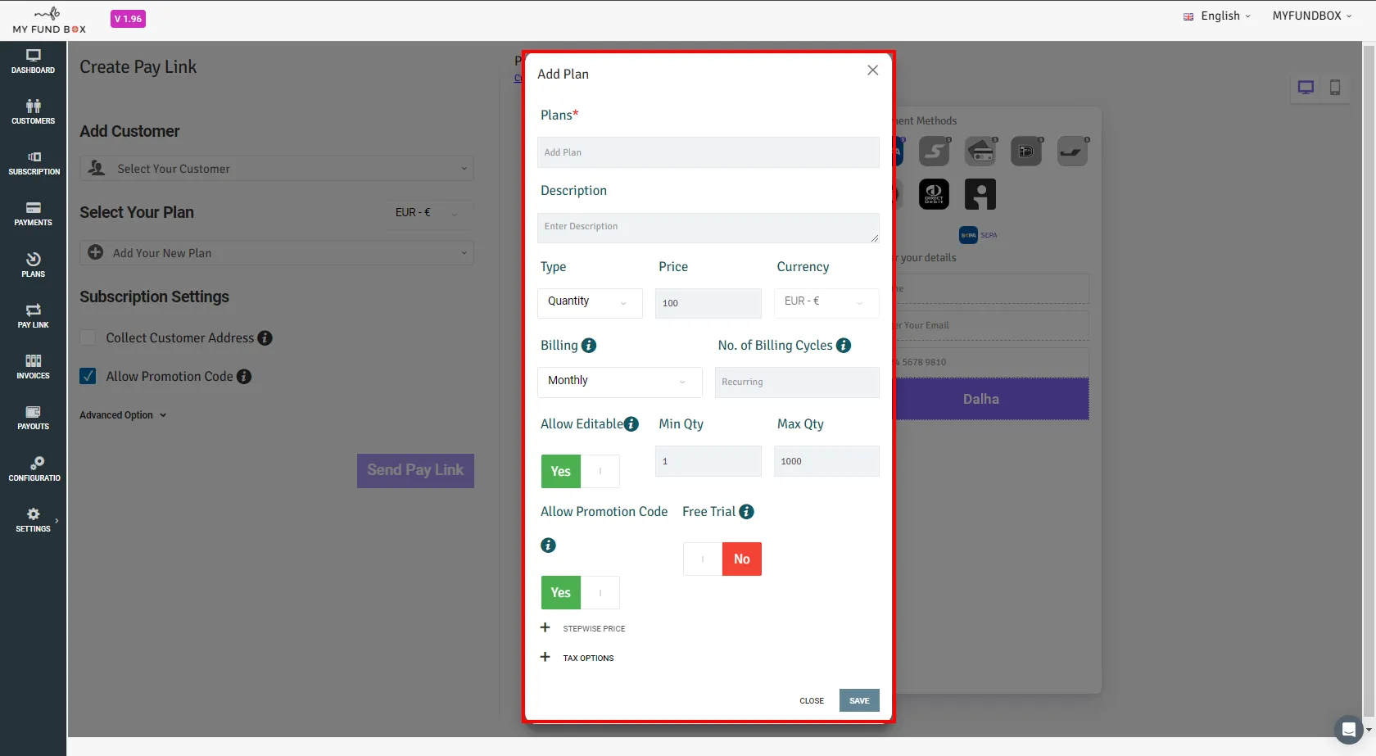1376x756 pixels.
Task: Open English language menu
Action: [x=1217, y=16]
